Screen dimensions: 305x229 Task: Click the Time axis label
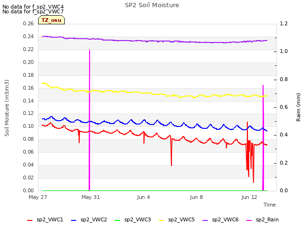click(270, 205)
